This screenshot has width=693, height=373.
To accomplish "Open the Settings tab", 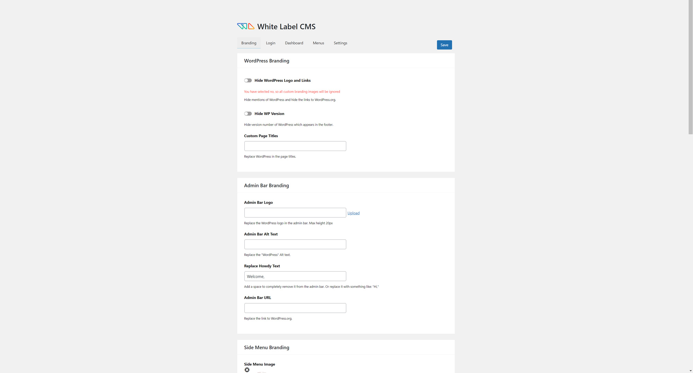I will (340, 43).
